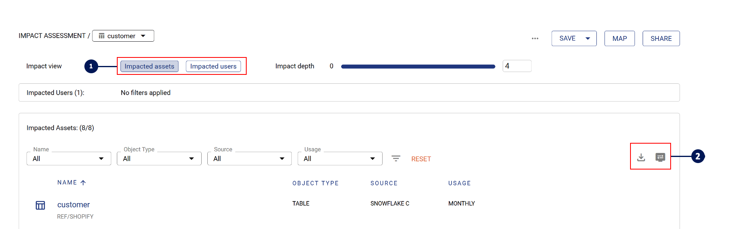This screenshot has width=753, height=229.
Task: Open the three-dot more options menu
Action: coord(535,38)
